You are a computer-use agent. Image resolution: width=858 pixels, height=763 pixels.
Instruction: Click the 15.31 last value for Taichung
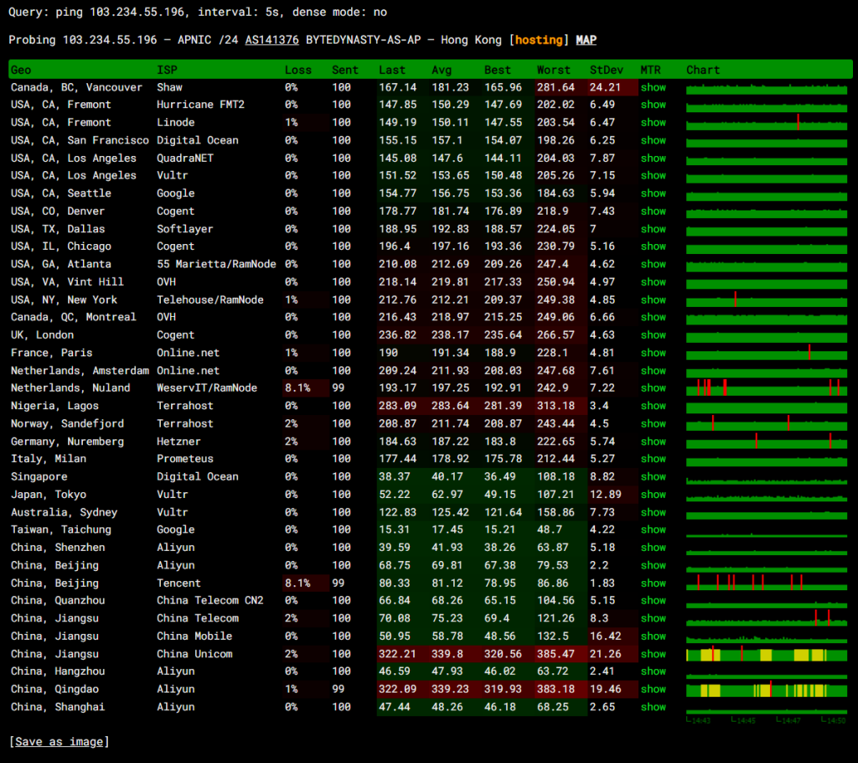(394, 530)
